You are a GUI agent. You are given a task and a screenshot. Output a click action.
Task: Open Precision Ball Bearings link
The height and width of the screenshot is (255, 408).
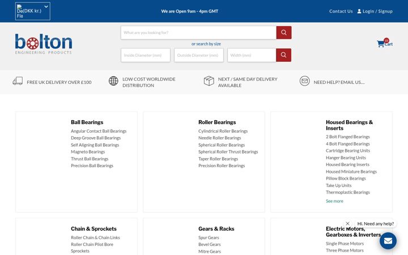92,165
